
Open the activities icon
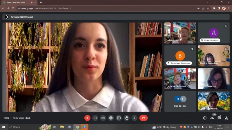226,118
